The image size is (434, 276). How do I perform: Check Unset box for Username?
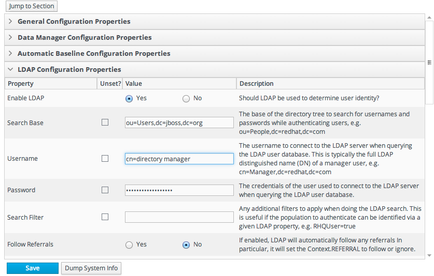[x=105, y=159]
